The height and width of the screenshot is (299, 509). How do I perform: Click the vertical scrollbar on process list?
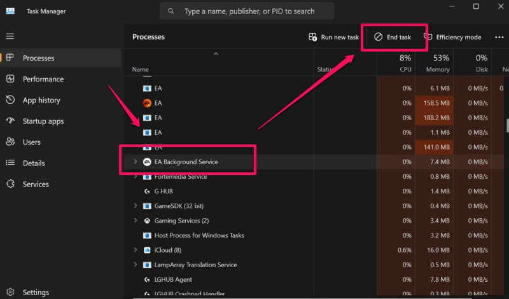tap(506, 124)
